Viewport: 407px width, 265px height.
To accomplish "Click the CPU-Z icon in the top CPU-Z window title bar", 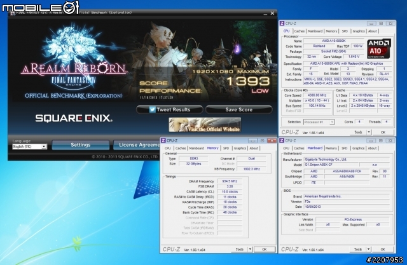I will [282, 24].
